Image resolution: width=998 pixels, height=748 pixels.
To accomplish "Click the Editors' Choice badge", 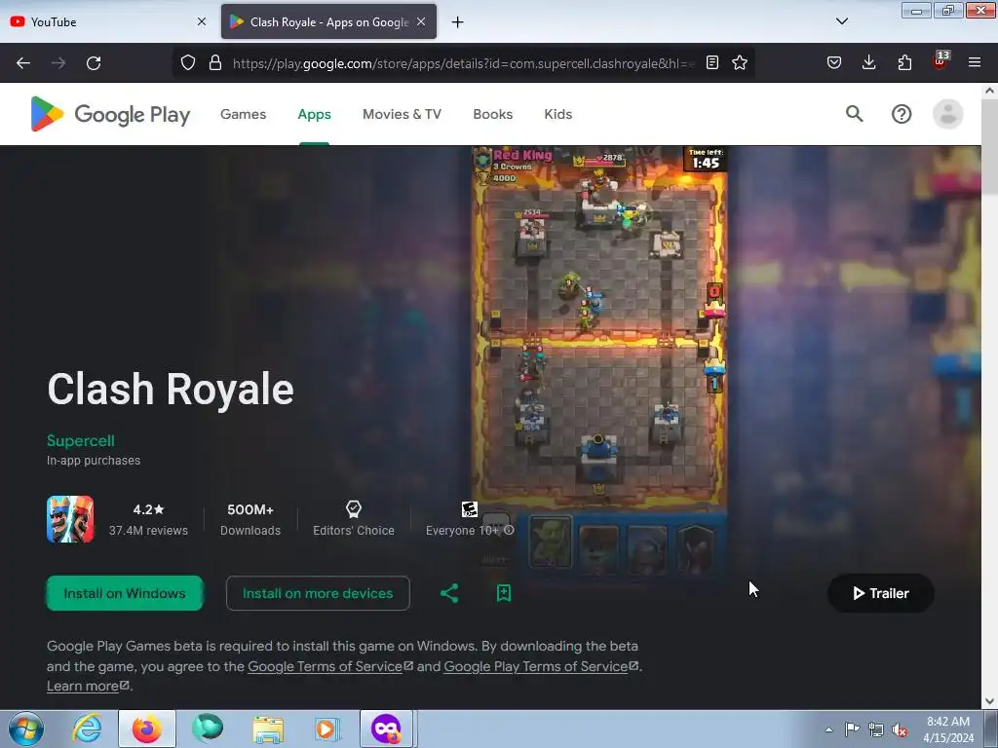I will (x=353, y=520).
